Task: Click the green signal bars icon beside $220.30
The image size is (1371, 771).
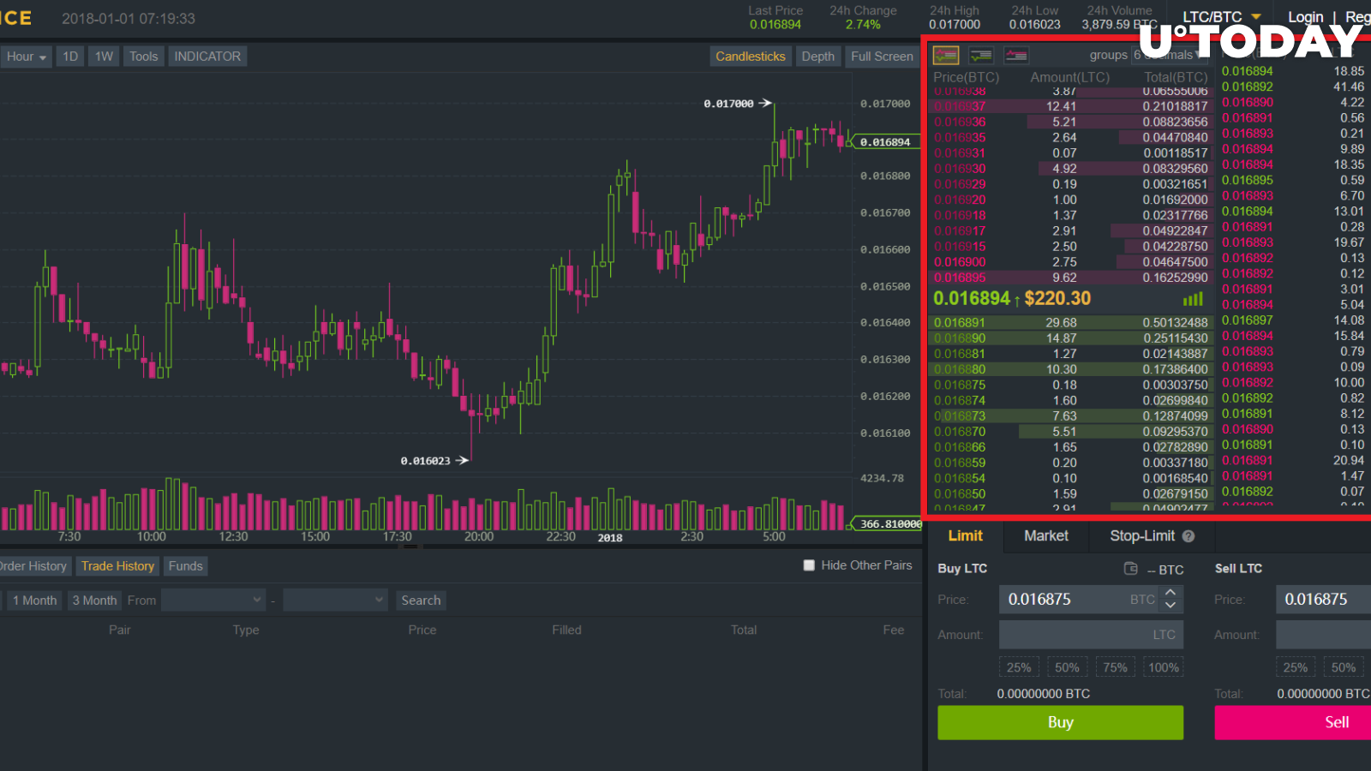Action: point(1193,299)
